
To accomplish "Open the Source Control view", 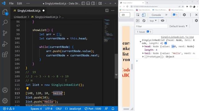I will [5, 33].
